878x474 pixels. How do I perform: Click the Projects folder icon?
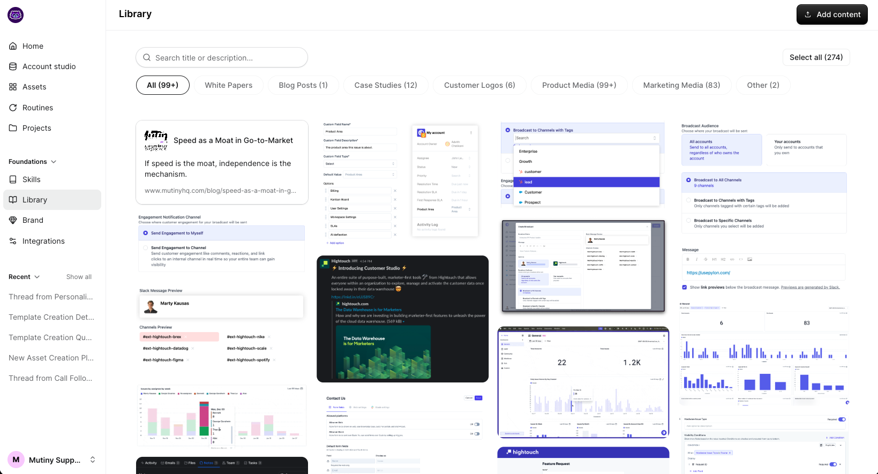coord(13,128)
